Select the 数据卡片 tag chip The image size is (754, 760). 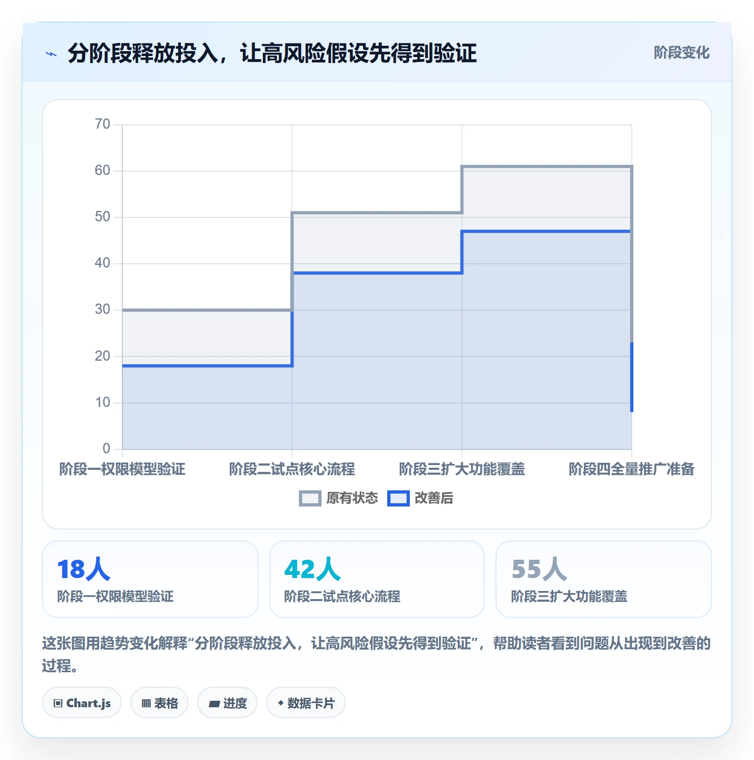(306, 703)
